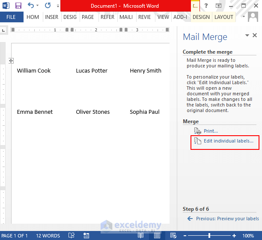The width and height of the screenshot is (262, 240).
Task: Click the horizontal ruler at mark 2
Action: point(96,30)
